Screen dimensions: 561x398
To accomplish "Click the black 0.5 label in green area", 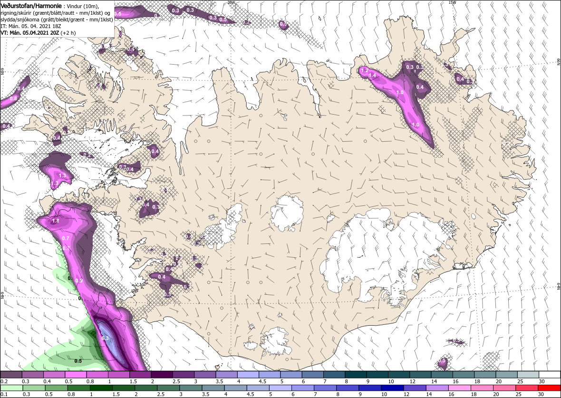I will pyautogui.click(x=78, y=361).
